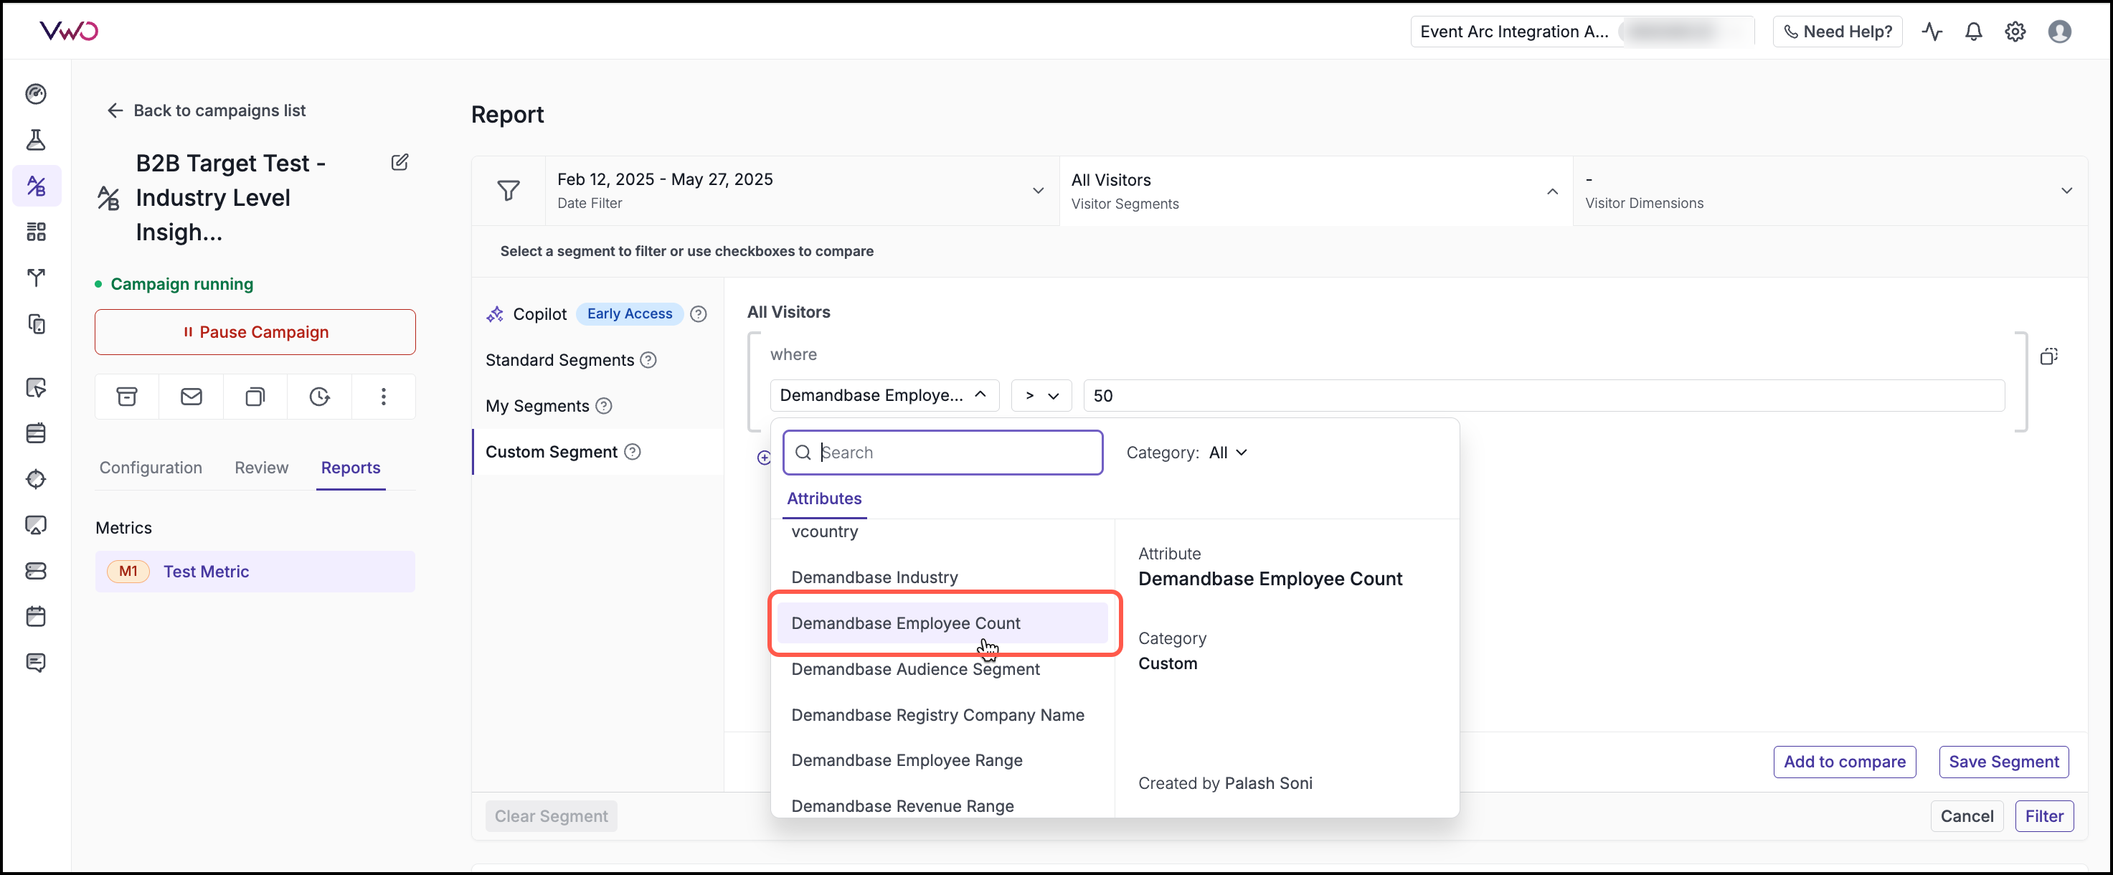
Task: Open the split-arrow rollouts icon in sidebar
Action: 36,278
